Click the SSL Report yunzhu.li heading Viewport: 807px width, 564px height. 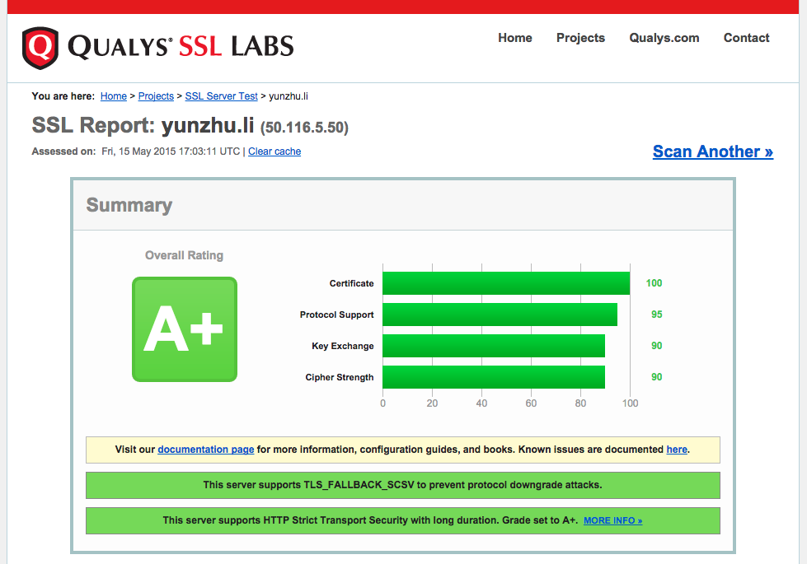point(143,125)
